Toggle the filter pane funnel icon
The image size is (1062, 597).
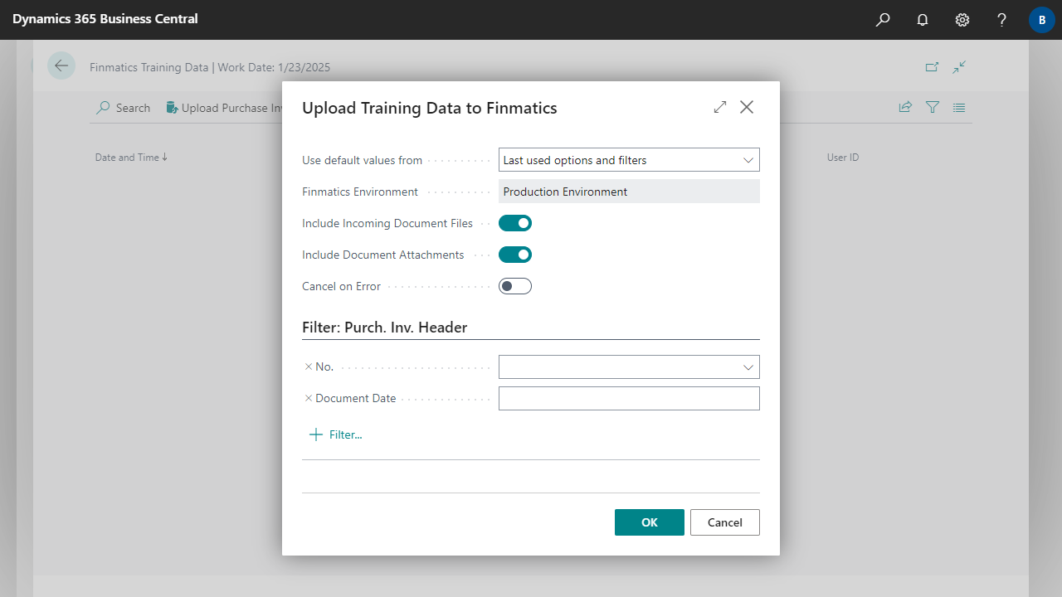[x=933, y=107]
